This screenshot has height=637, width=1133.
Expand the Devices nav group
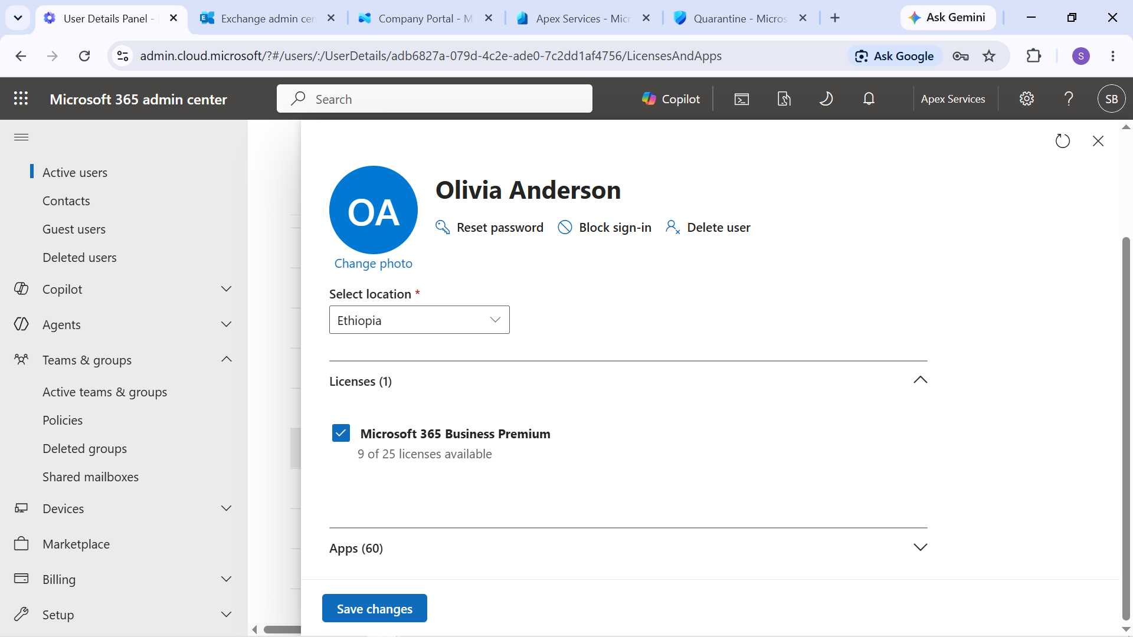click(226, 508)
